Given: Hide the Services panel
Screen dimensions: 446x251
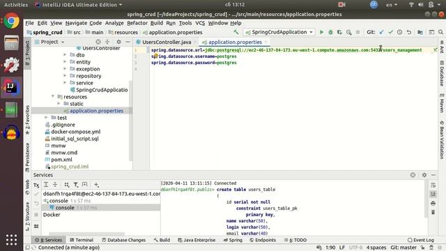Looking at the screenshot, I should pos(433,175).
